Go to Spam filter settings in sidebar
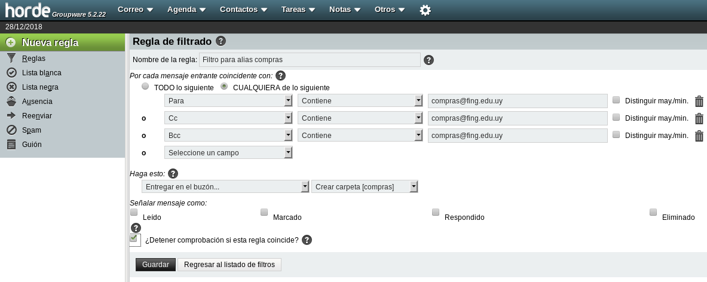707x282 pixels. [31, 130]
